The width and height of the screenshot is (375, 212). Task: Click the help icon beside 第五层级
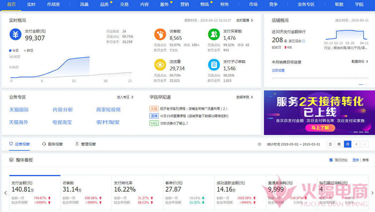(304, 41)
